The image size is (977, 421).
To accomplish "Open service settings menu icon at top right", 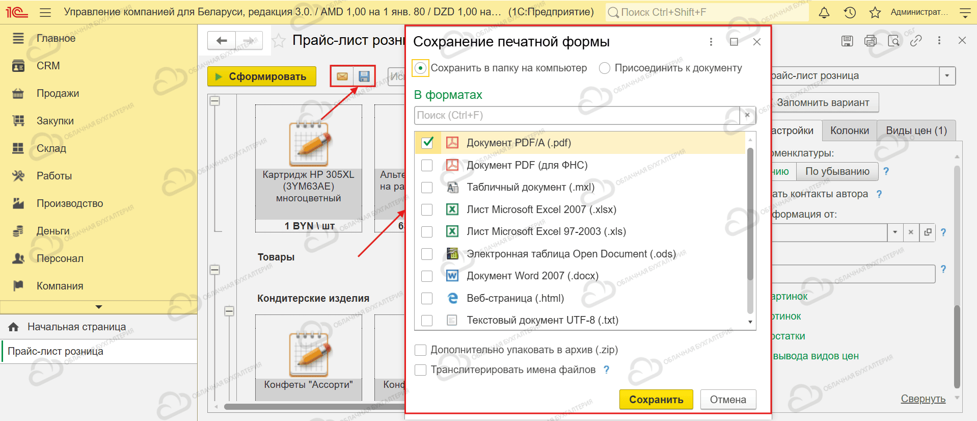I will [965, 12].
